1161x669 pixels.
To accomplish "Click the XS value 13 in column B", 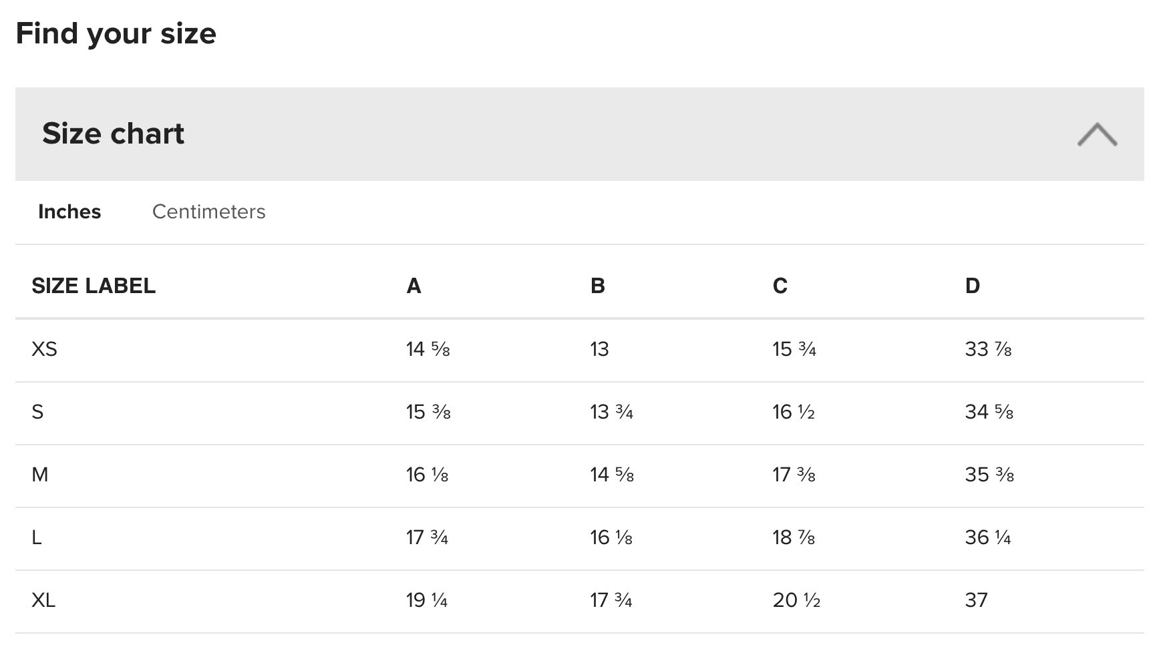I will (x=599, y=349).
